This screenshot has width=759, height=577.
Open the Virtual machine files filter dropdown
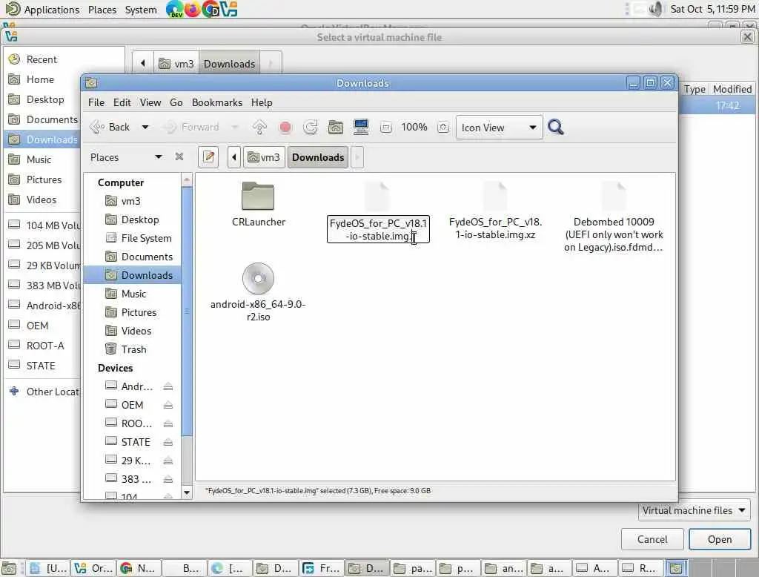[694, 511]
